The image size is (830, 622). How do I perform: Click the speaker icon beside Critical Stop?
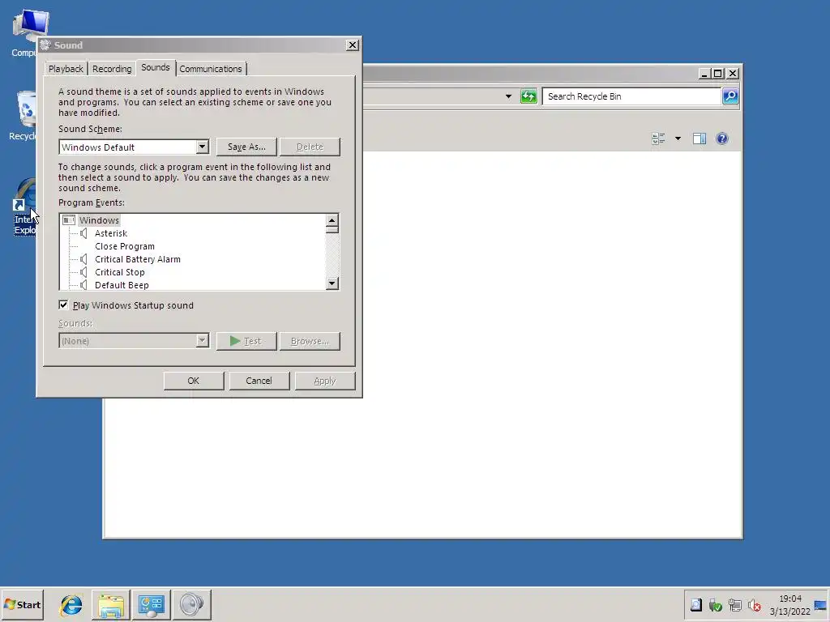tap(83, 272)
